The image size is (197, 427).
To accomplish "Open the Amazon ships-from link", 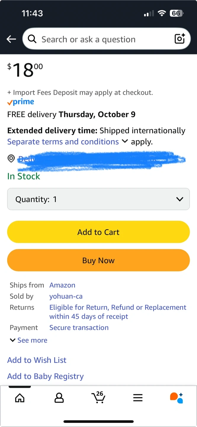I will (x=62, y=285).
